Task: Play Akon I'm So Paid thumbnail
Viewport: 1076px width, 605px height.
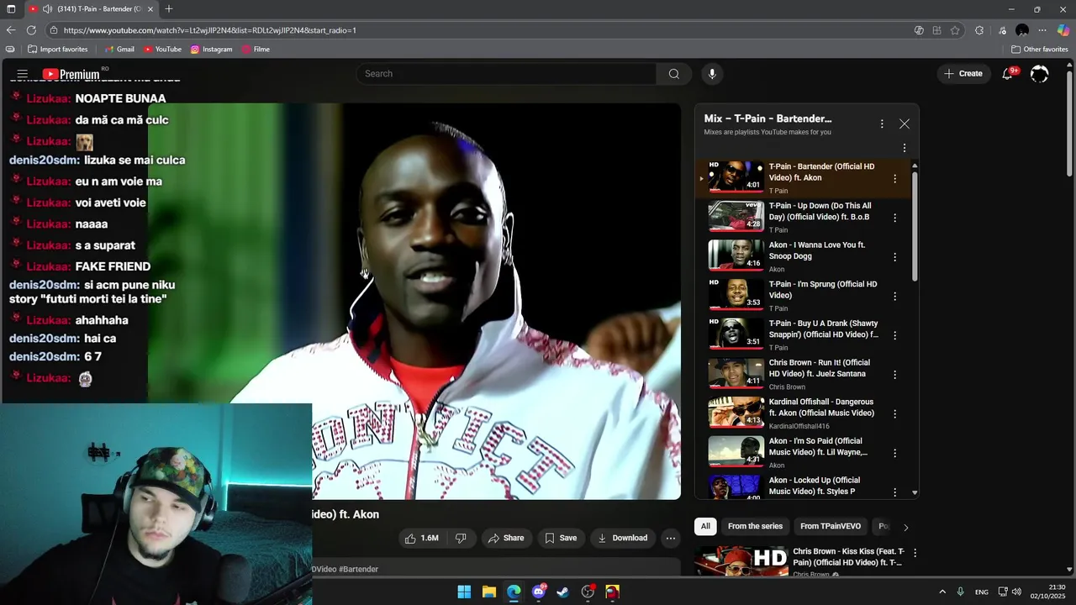Action: pyautogui.click(x=736, y=452)
